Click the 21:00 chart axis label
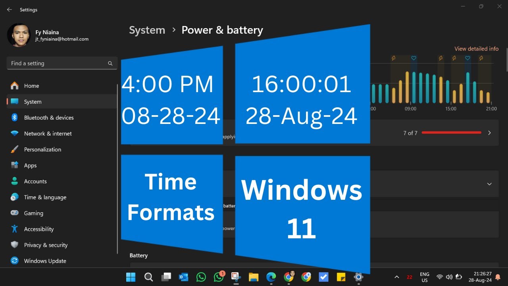This screenshot has width=508, height=286. tap(491, 108)
